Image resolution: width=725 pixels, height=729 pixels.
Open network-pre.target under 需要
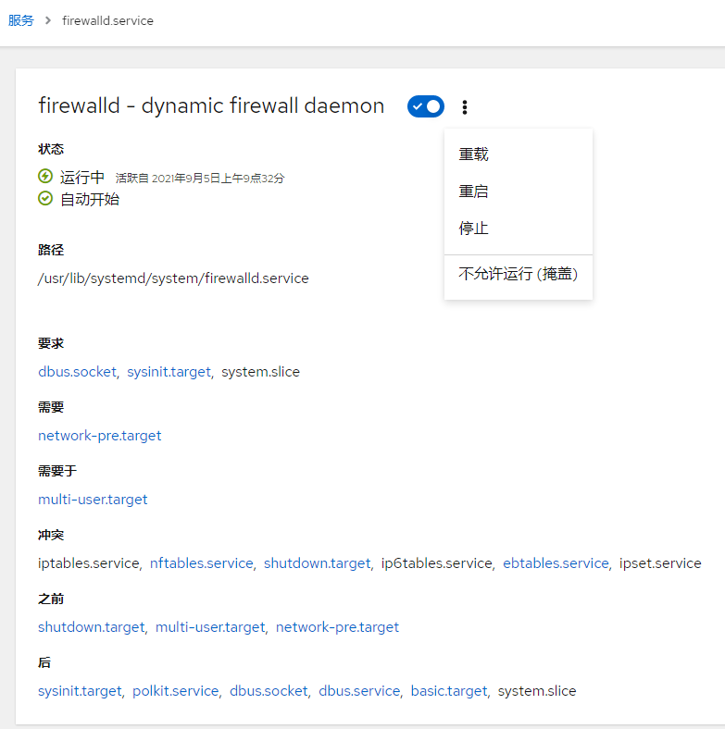100,435
